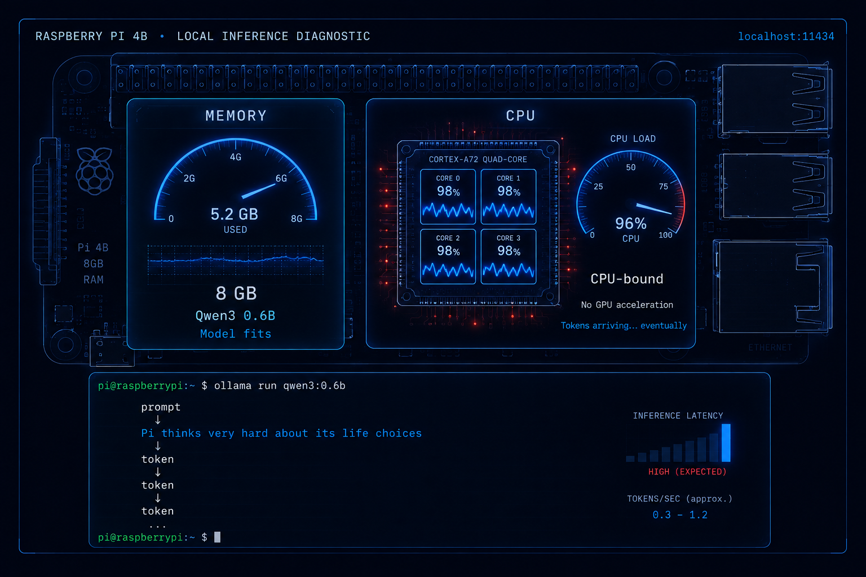Screen dimensions: 866x577
Task: Click the blinking terminal cursor block
Action: (218, 537)
